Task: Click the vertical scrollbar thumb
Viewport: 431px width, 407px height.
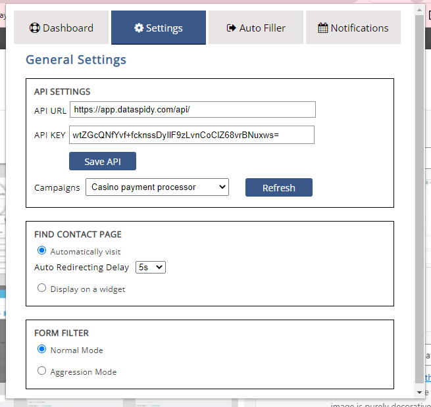Action: (x=420, y=197)
